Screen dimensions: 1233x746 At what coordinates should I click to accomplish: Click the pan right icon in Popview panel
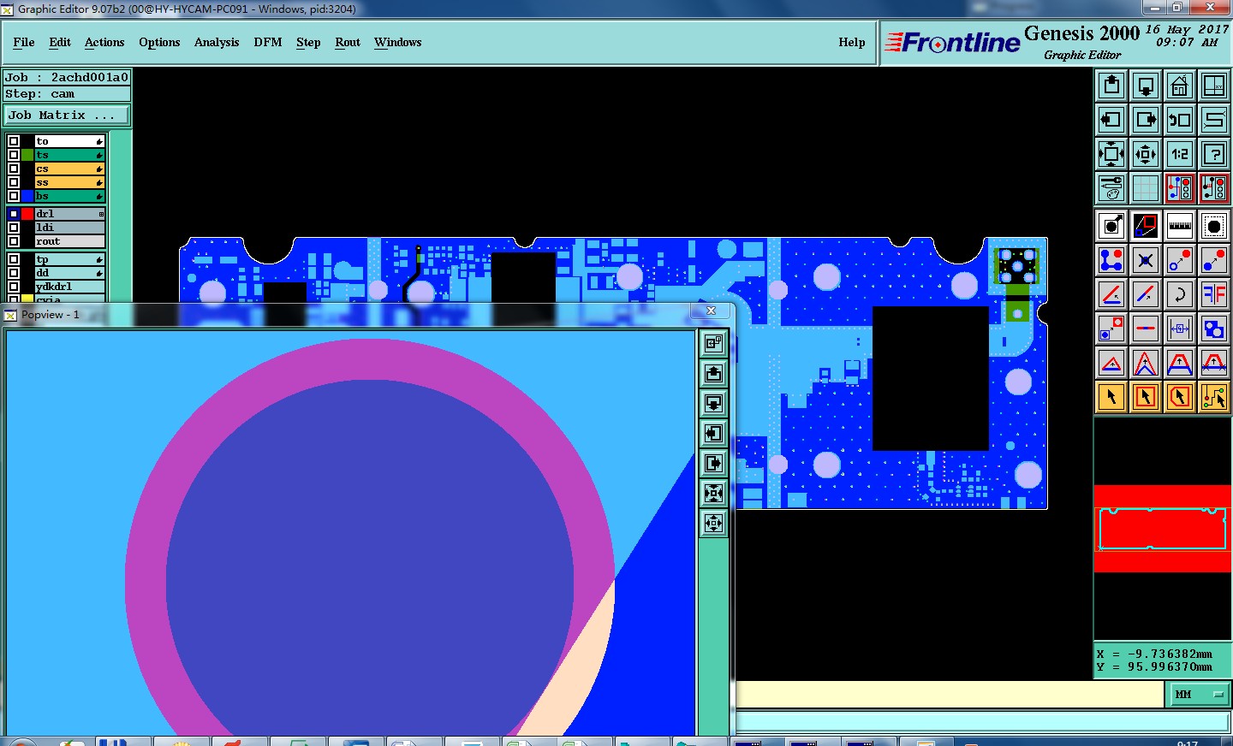(x=713, y=463)
